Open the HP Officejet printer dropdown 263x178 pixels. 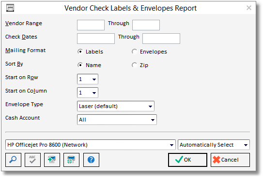91,145
